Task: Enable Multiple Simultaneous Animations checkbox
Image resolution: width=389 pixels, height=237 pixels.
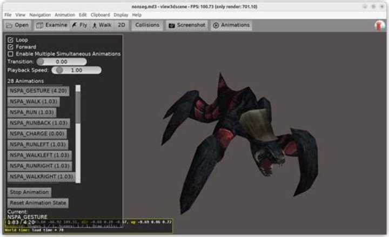Action: (10, 54)
